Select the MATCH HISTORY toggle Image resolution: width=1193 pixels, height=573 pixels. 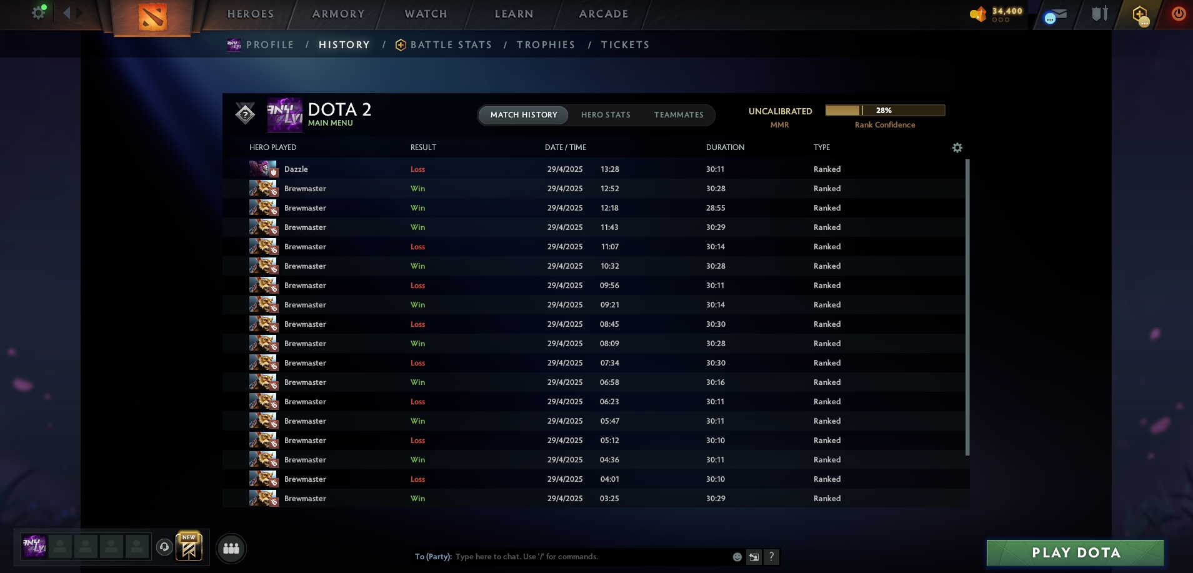[524, 115]
